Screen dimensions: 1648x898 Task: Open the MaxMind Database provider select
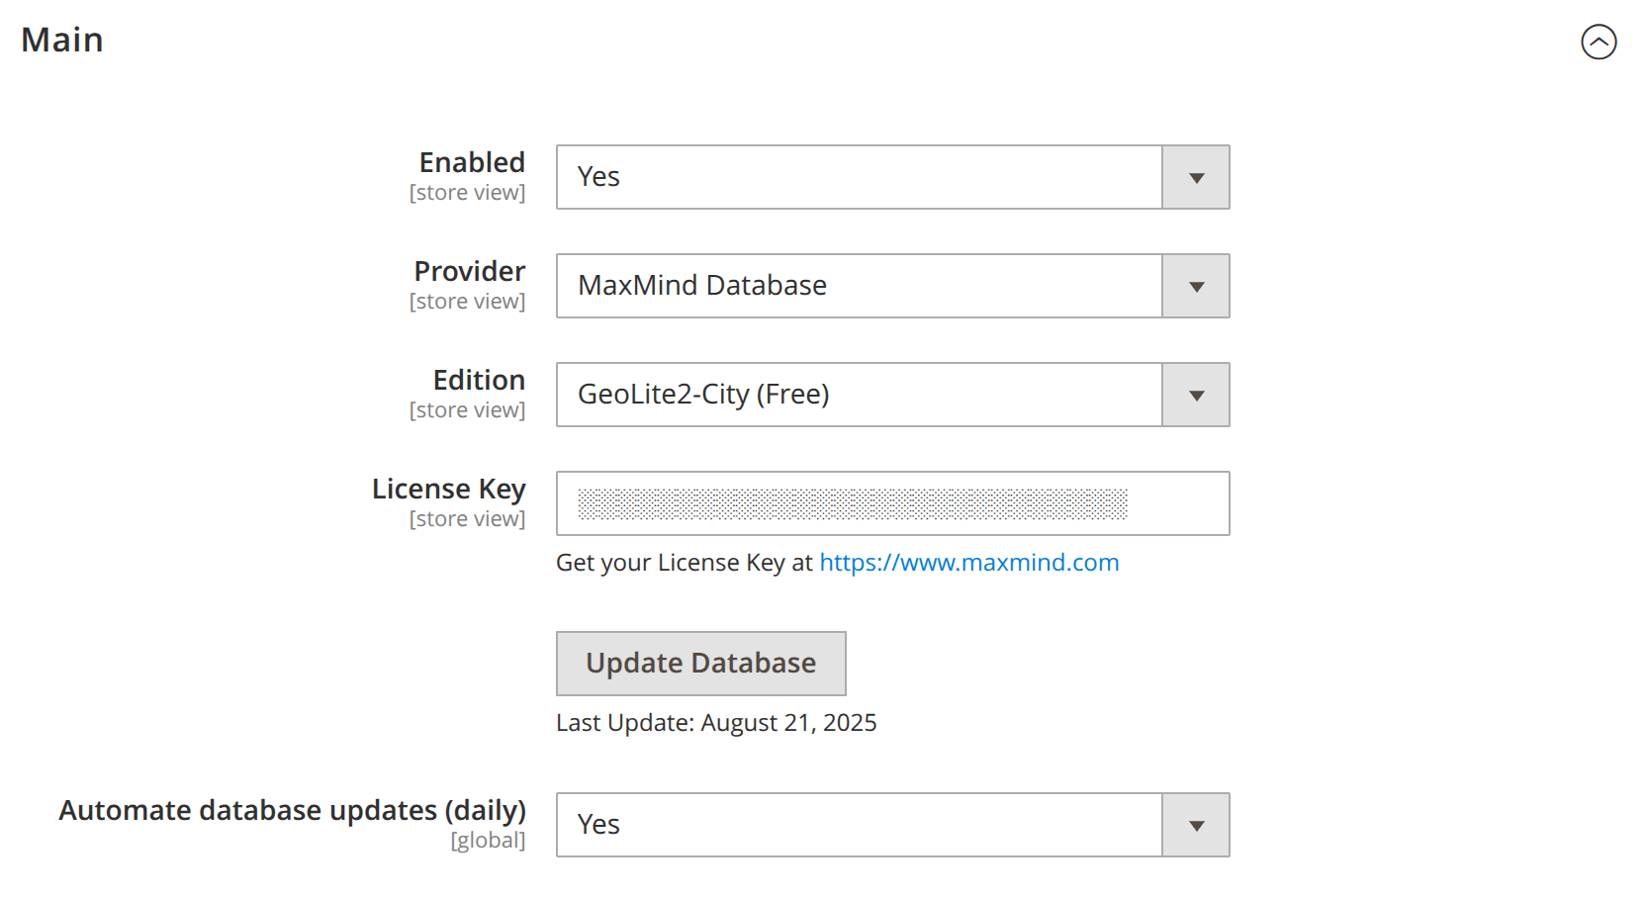click(x=859, y=287)
